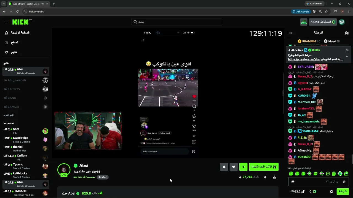Toggle the follow heart button for Absi

[x=234, y=167]
